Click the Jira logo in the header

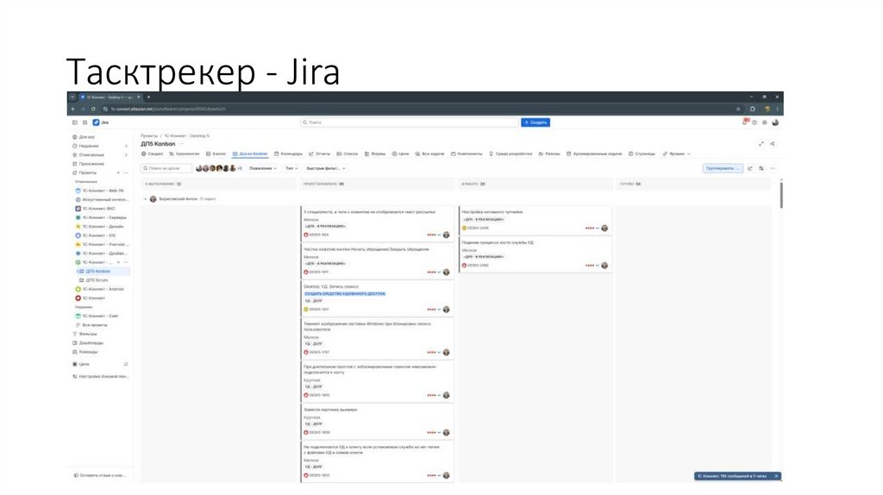point(100,122)
